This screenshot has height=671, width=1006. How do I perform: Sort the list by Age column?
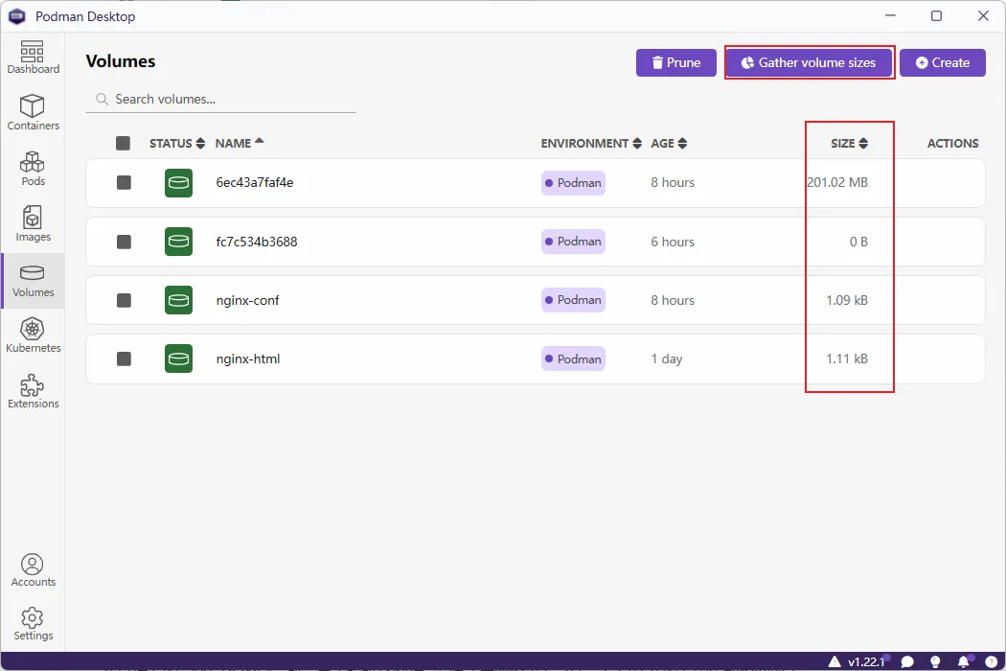tap(669, 144)
